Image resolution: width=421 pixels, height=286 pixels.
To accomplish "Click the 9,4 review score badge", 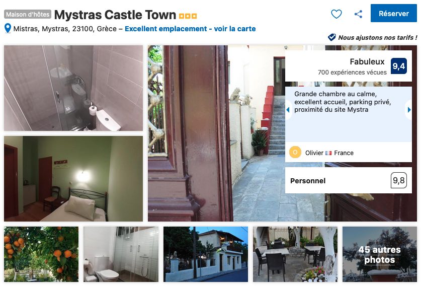I will coord(398,66).
